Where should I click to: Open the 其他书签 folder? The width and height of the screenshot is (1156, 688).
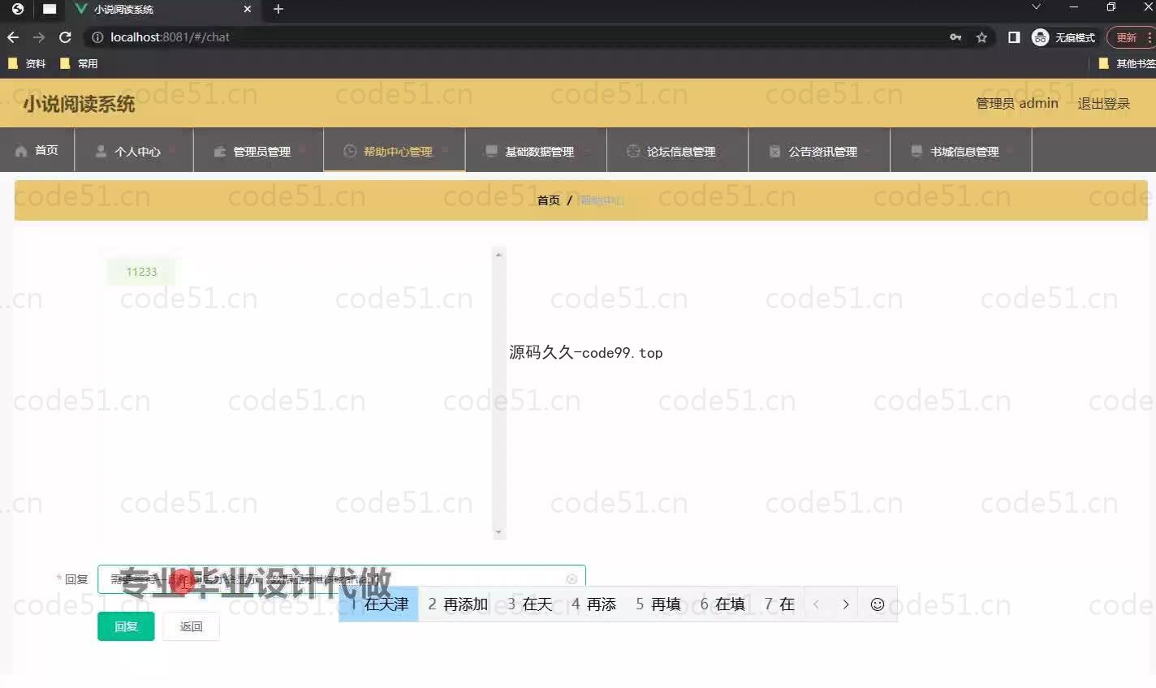click(x=1127, y=63)
